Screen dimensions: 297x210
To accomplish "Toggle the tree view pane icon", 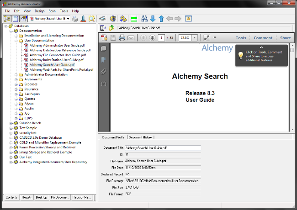I will pyautogui.click(x=7, y=19).
